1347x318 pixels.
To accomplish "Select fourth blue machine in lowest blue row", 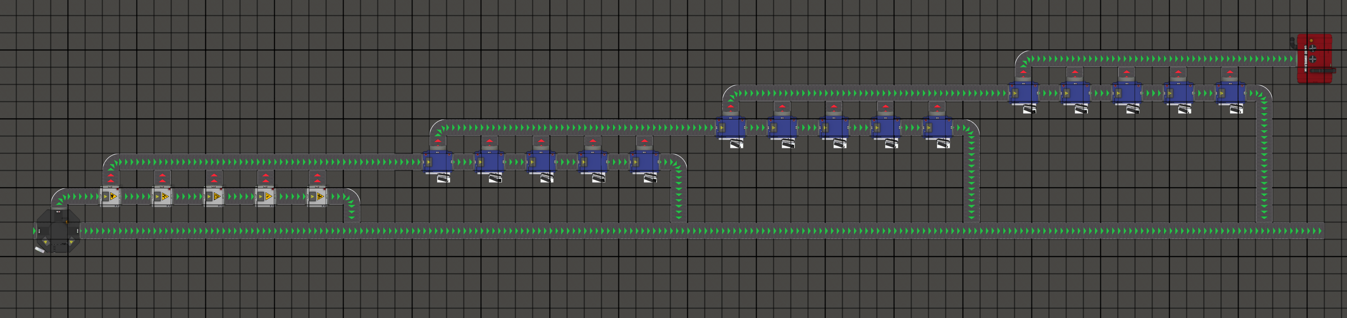I will click(592, 162).
